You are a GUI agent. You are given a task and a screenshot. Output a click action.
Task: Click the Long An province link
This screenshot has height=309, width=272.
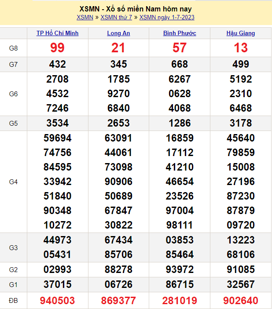click(x=118, y=33)
